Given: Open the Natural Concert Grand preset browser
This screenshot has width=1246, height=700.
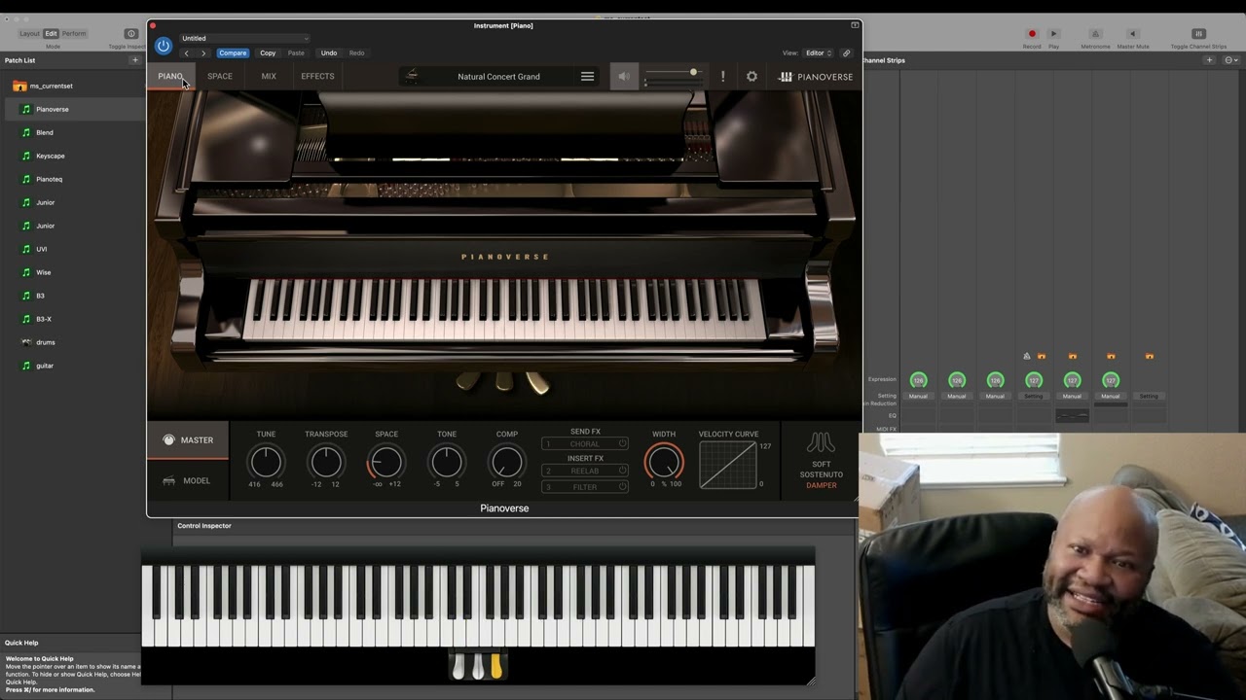Looking at the screenshot, I should tap(498, 77).
